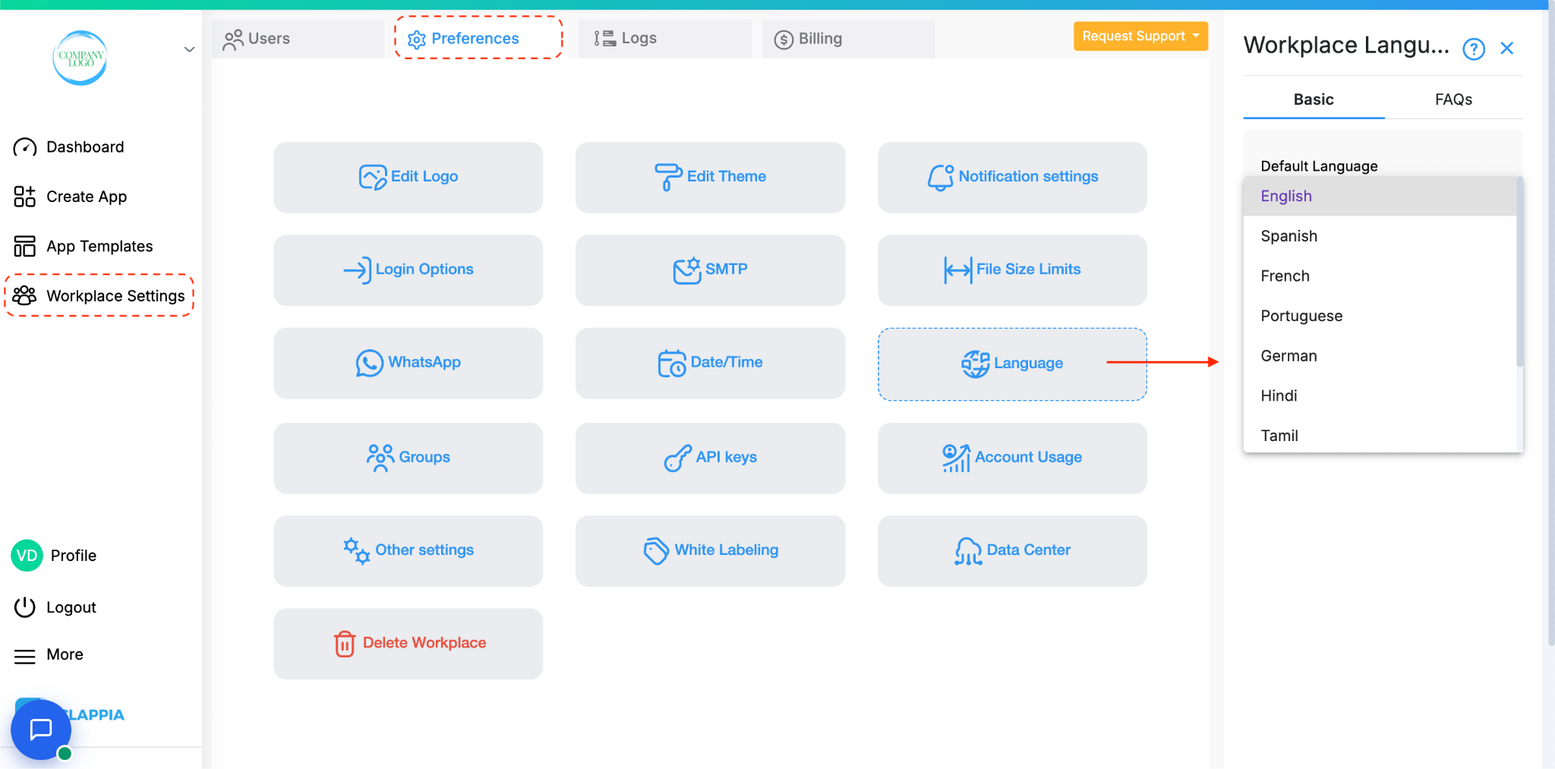
Task: Click the More hamburger icon
Action: tap(25, 655)
